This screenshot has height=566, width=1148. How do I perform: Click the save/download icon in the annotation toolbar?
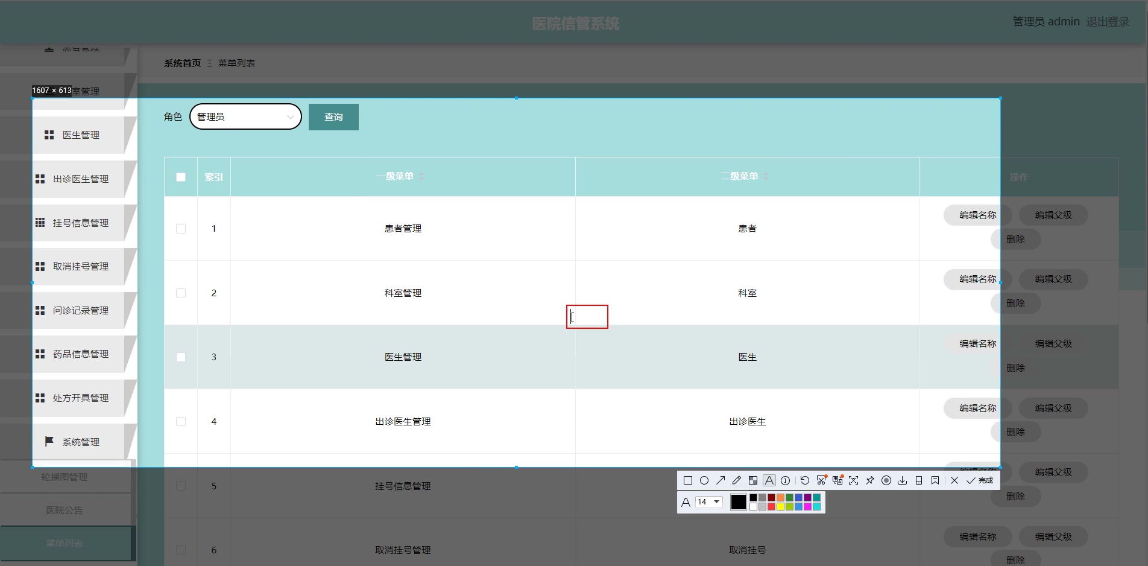903,480
